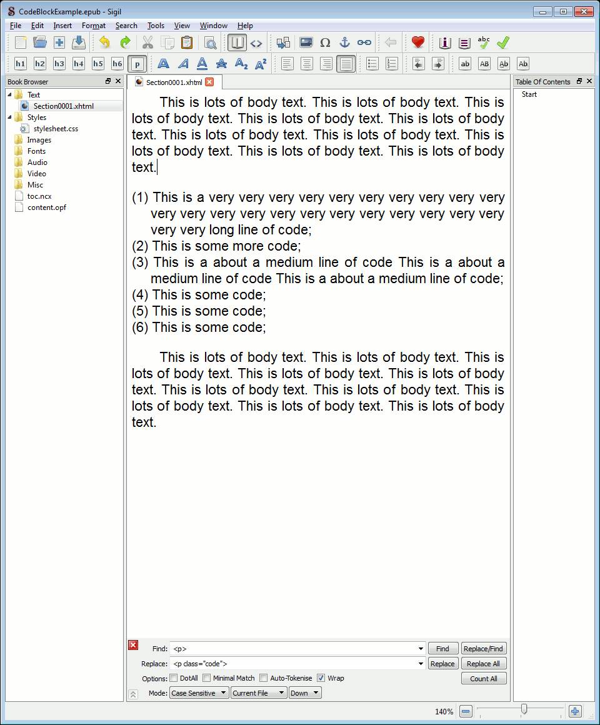The image size is (600, 725).
Task: Run spellcheck with the abc icon
Action: point(484,43)
